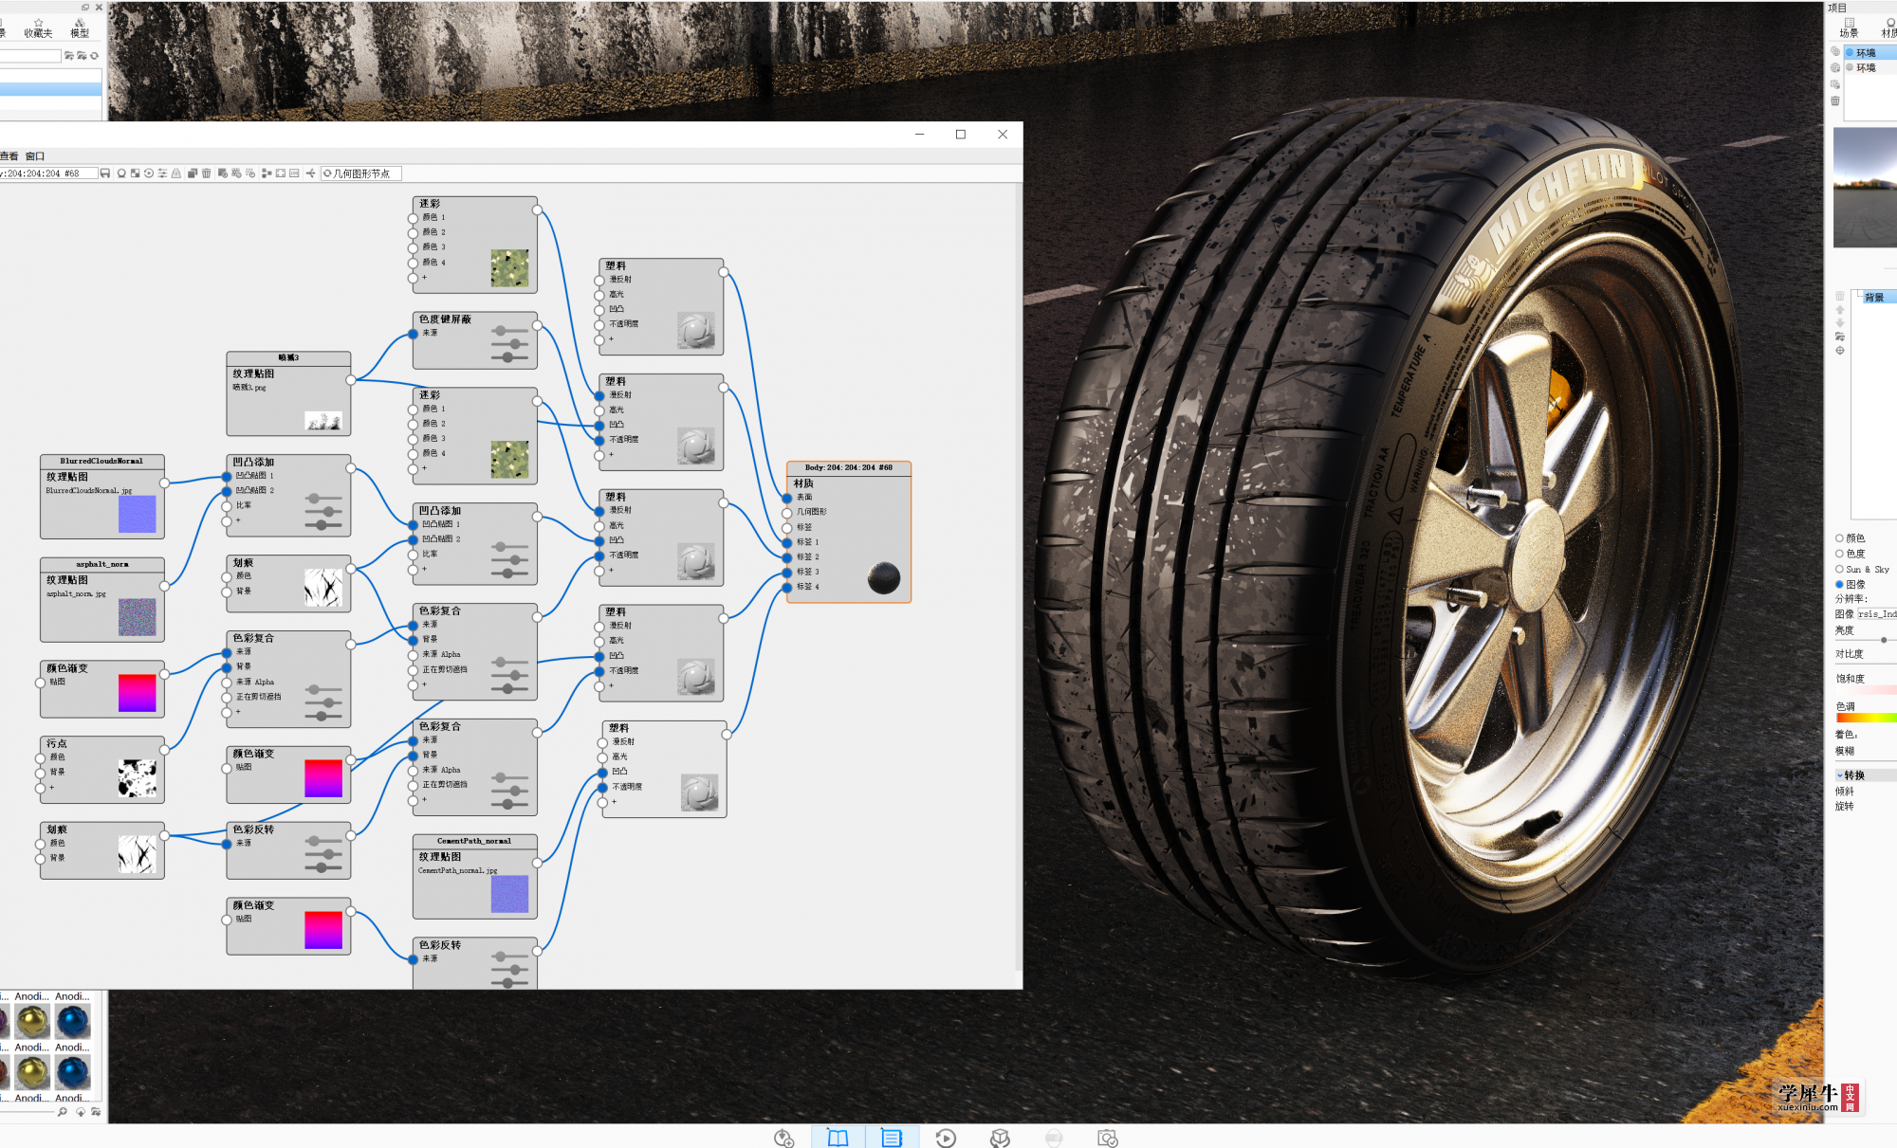Click the add folder icon beside 背景 list

(1840, 337)
